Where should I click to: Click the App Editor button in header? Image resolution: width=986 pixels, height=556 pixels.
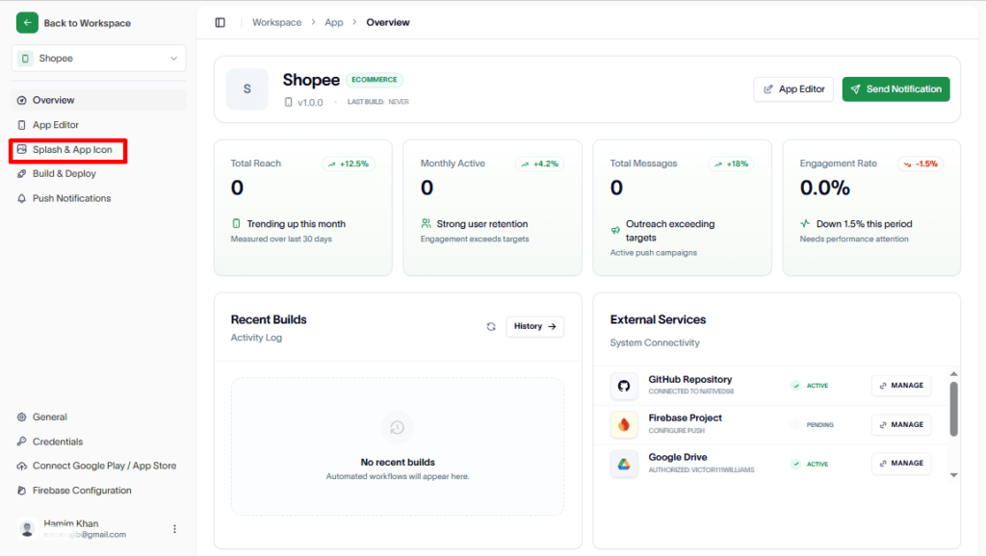[793, 89]
